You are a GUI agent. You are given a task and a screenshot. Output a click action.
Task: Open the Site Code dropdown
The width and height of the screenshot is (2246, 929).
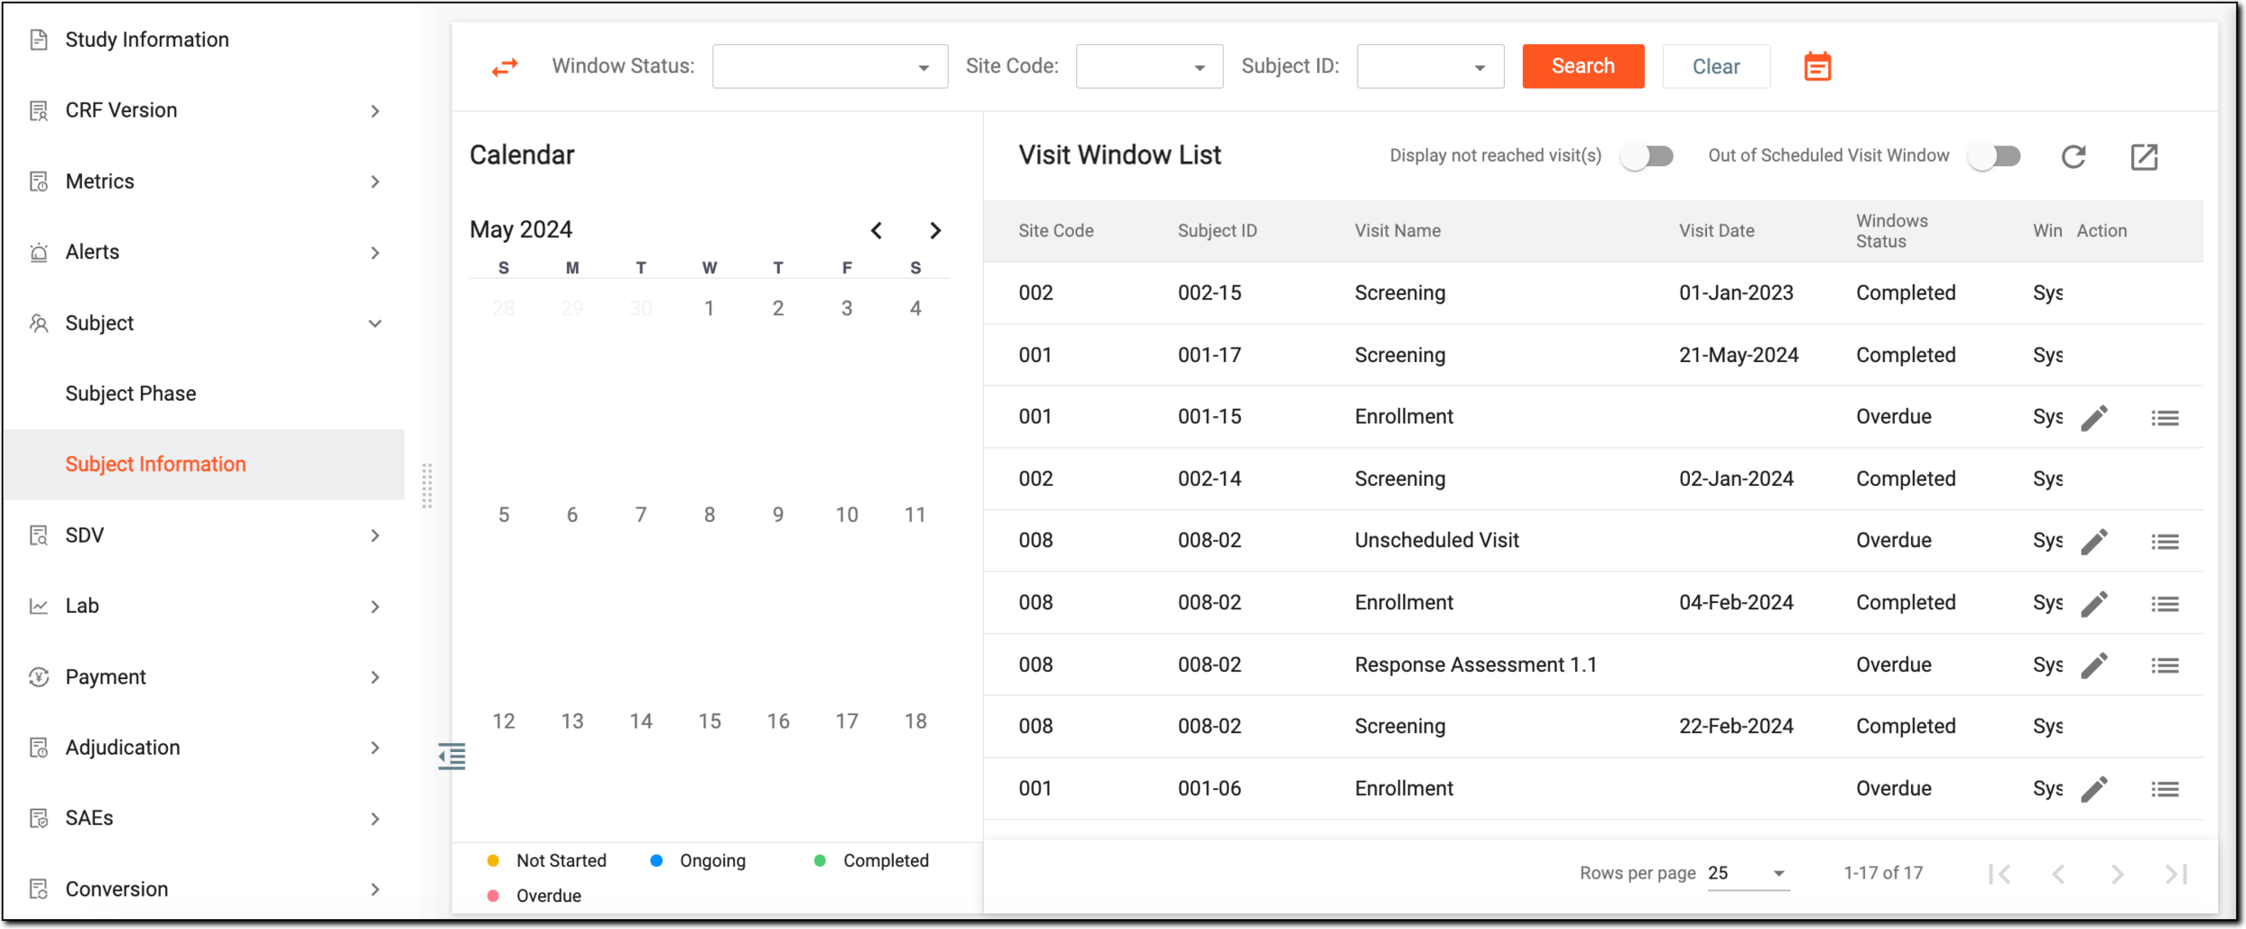[x=1150, y=66]
